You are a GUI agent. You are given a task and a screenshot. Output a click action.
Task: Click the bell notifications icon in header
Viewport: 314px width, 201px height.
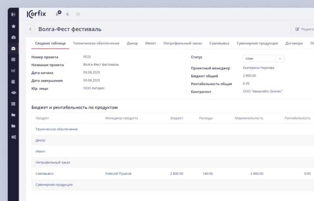point(68,14)
